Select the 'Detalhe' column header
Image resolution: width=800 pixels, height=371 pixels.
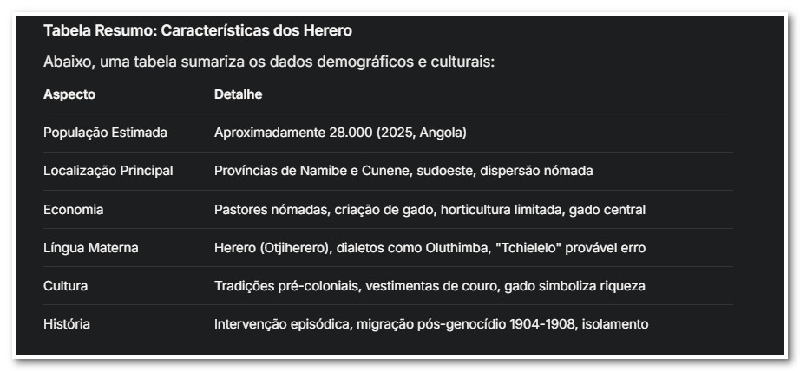[238, 94]
